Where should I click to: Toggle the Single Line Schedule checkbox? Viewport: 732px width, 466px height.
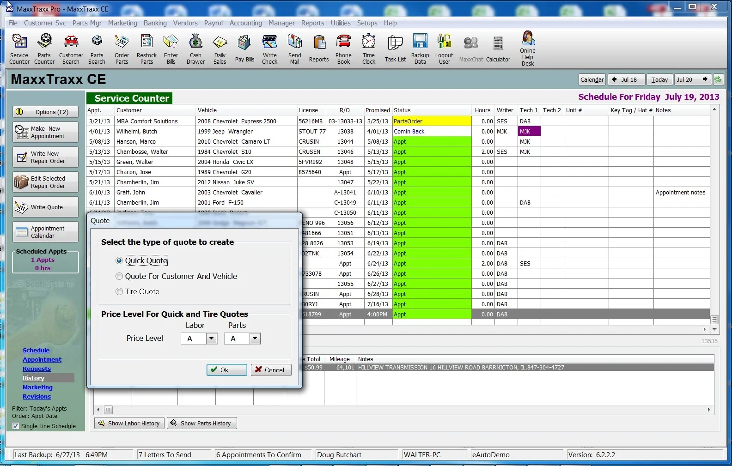tap(16, 426)
